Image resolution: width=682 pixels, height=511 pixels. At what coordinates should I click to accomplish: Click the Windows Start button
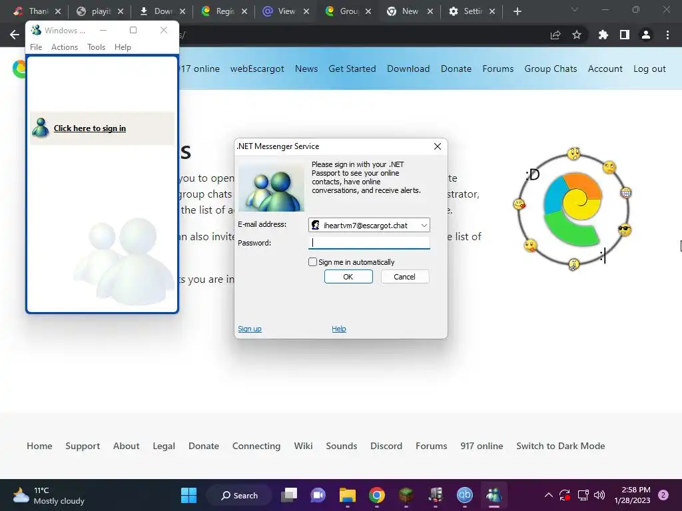click(188, 495)
